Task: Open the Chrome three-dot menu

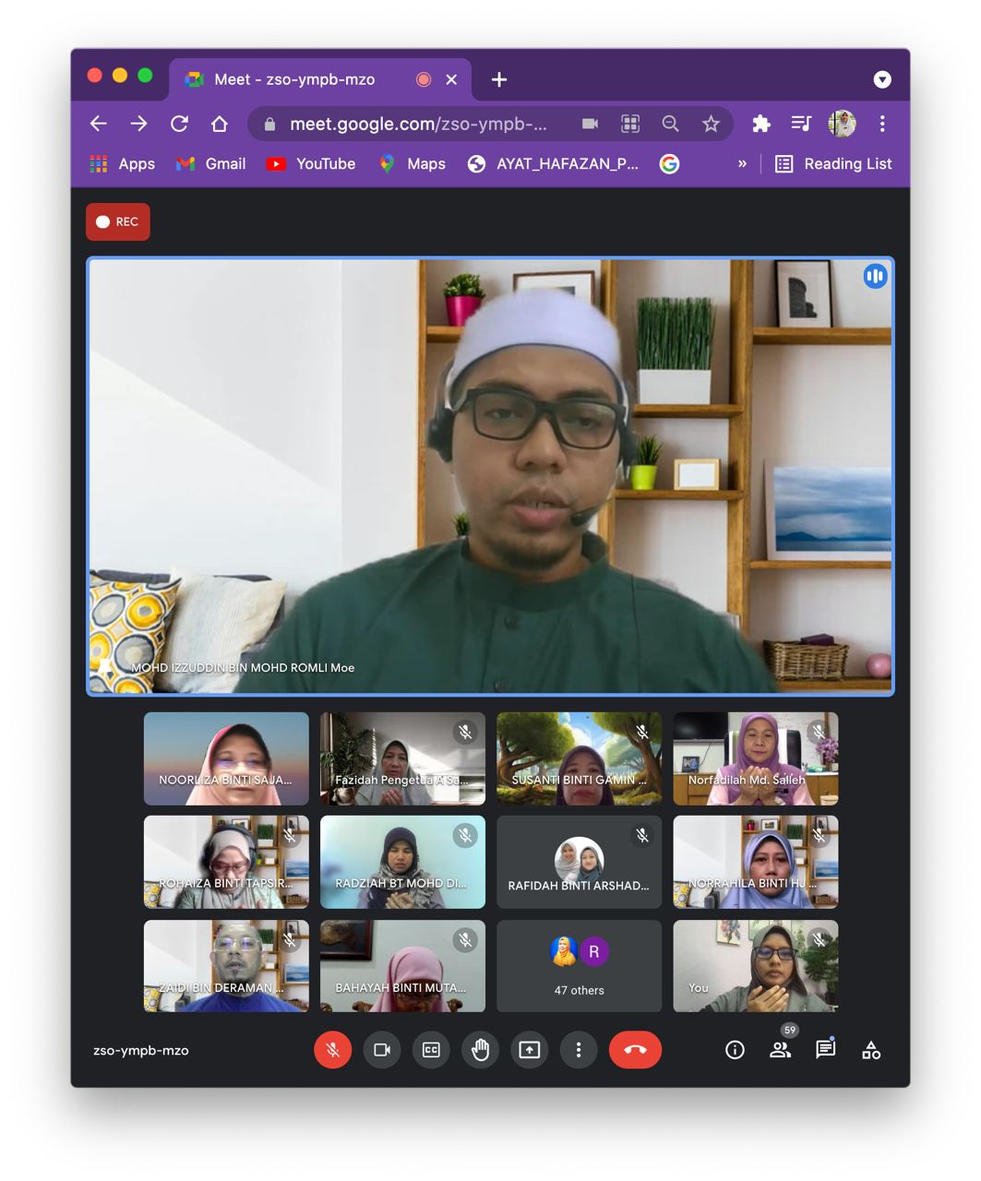Action: point(882,124)
